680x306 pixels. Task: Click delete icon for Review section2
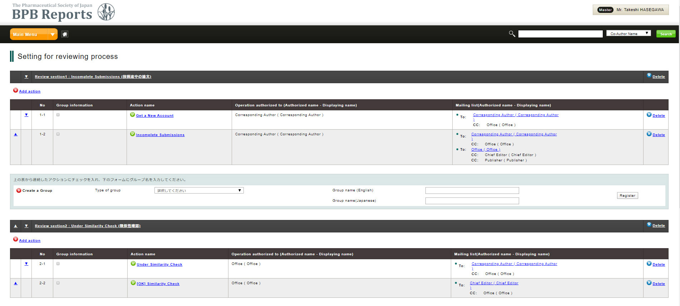pos(649,224)
